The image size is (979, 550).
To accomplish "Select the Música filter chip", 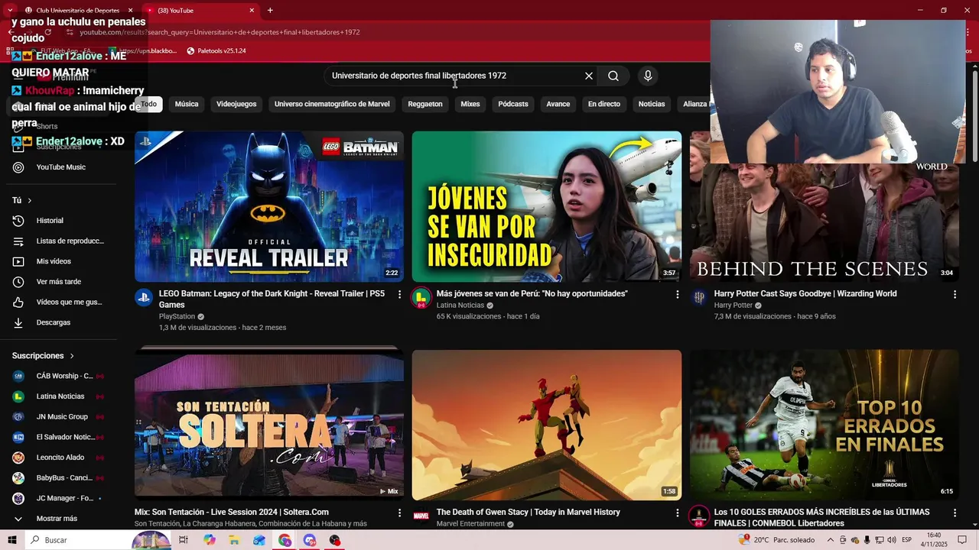I will pos(187,104).
